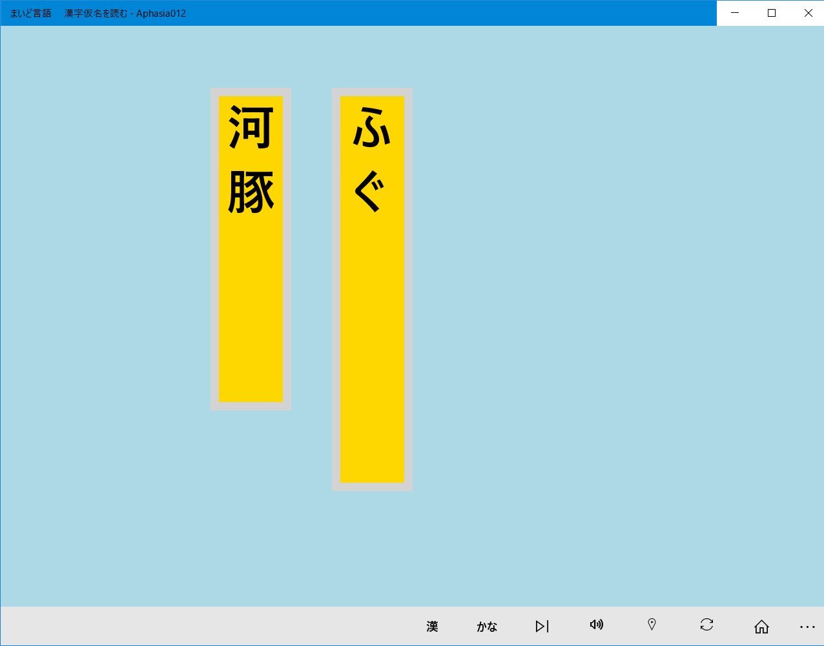This screenshot has width=824, height=646.
Task: Minimize the まいど言語 window
Action: [735, 13]
